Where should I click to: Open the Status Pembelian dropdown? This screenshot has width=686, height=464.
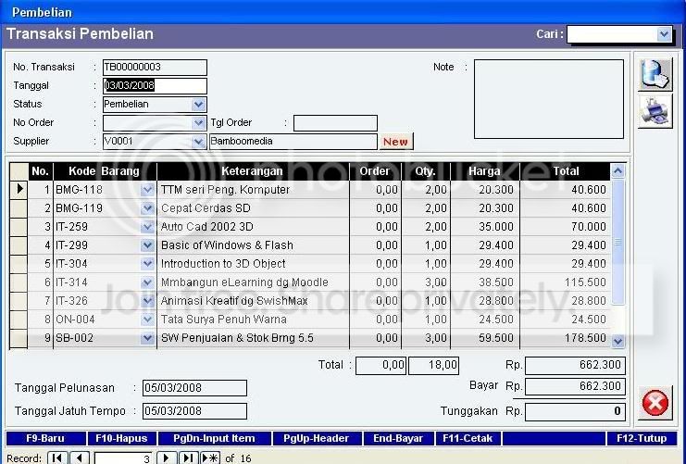pos(198,105)
